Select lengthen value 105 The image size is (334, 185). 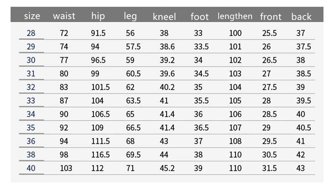(x=235, y=101)
